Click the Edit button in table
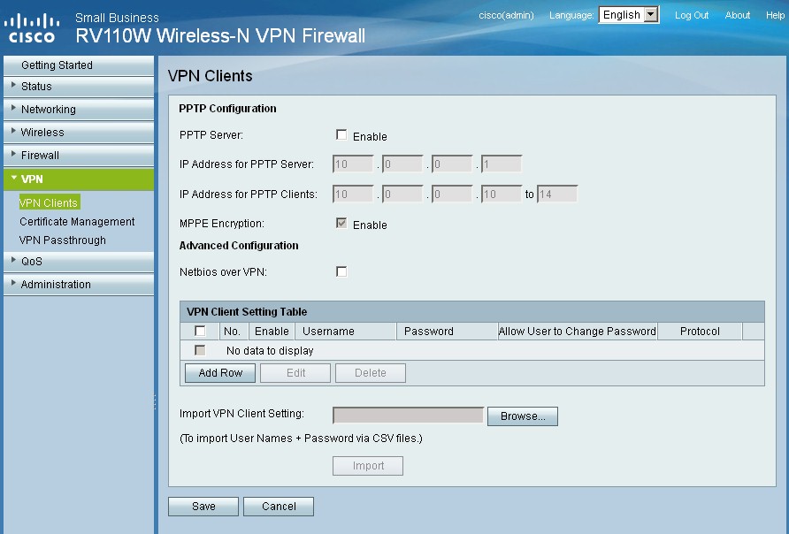789x534 pixels. [x=295, y=373]
